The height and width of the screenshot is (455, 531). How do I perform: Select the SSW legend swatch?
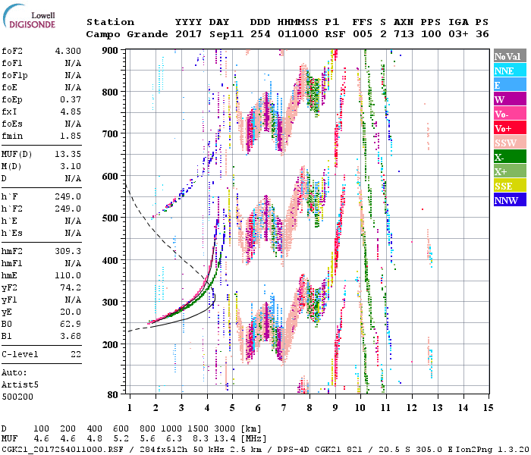coord(510,143)
